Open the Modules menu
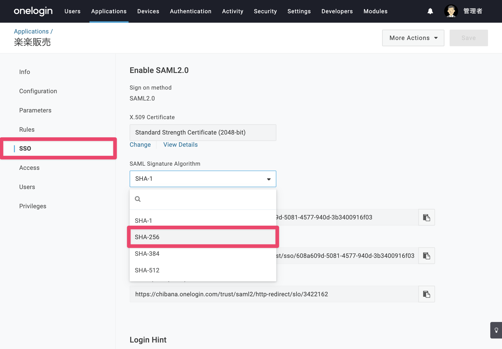 pos(375,11)
